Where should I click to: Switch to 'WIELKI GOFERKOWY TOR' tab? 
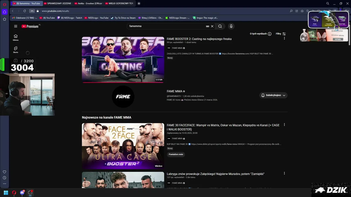point(119,4)
